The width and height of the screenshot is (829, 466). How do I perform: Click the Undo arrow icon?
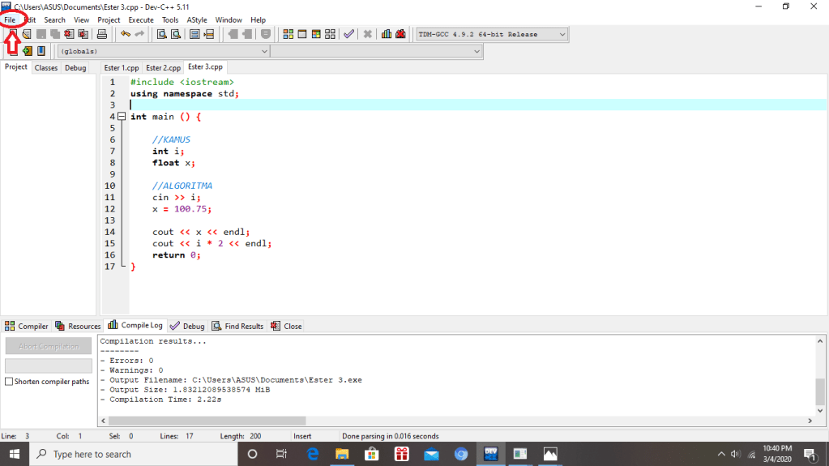125,34
